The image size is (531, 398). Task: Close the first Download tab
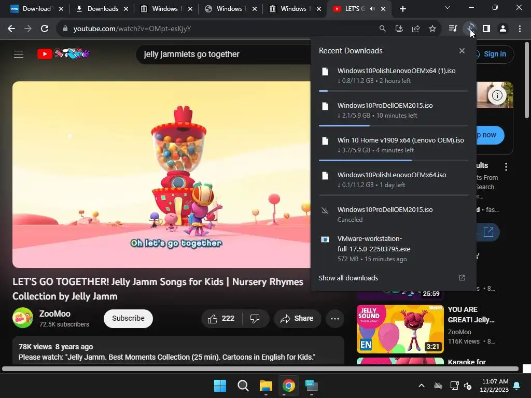pos(61,9)
